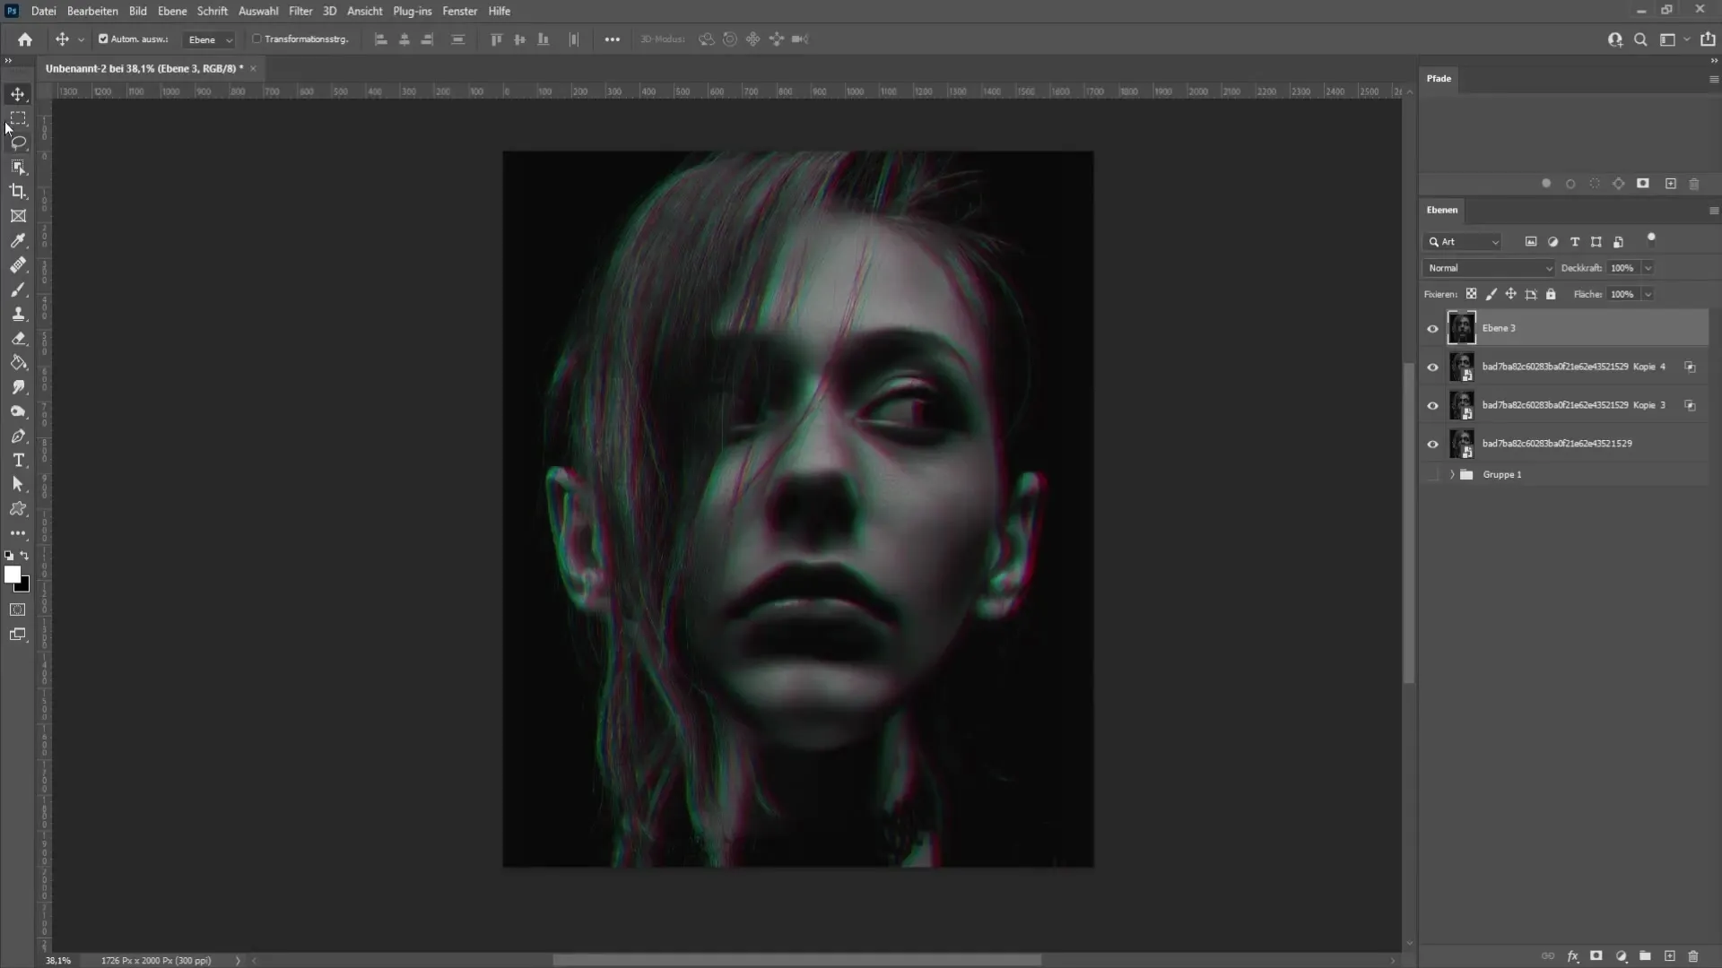Select the Clone Stamp tool
Screen dimensions: 1722x968
(18, 315)
